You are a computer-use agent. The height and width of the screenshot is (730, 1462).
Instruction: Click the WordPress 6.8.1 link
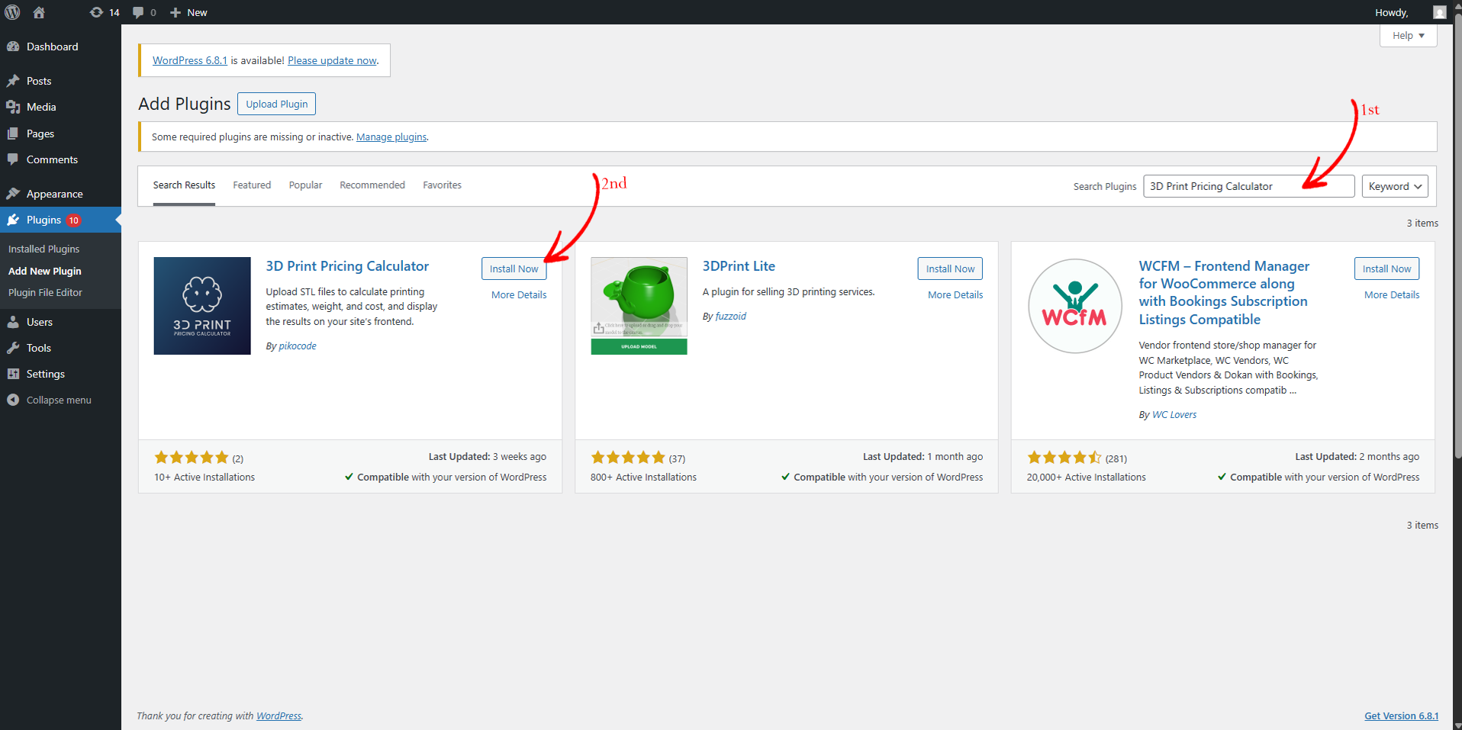190,60
